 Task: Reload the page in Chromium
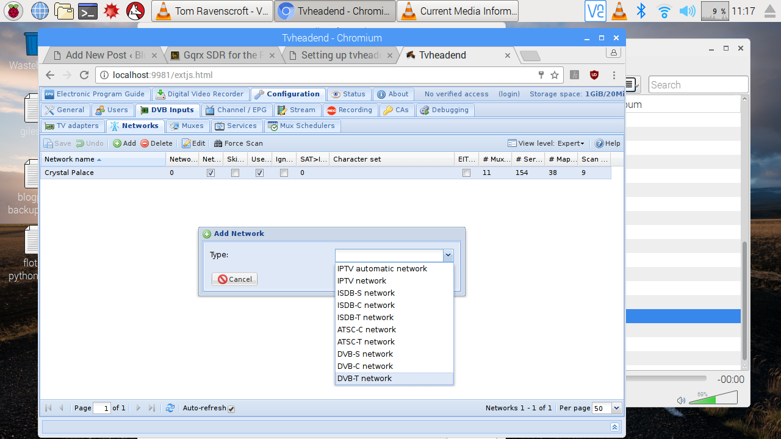(84, 75)
